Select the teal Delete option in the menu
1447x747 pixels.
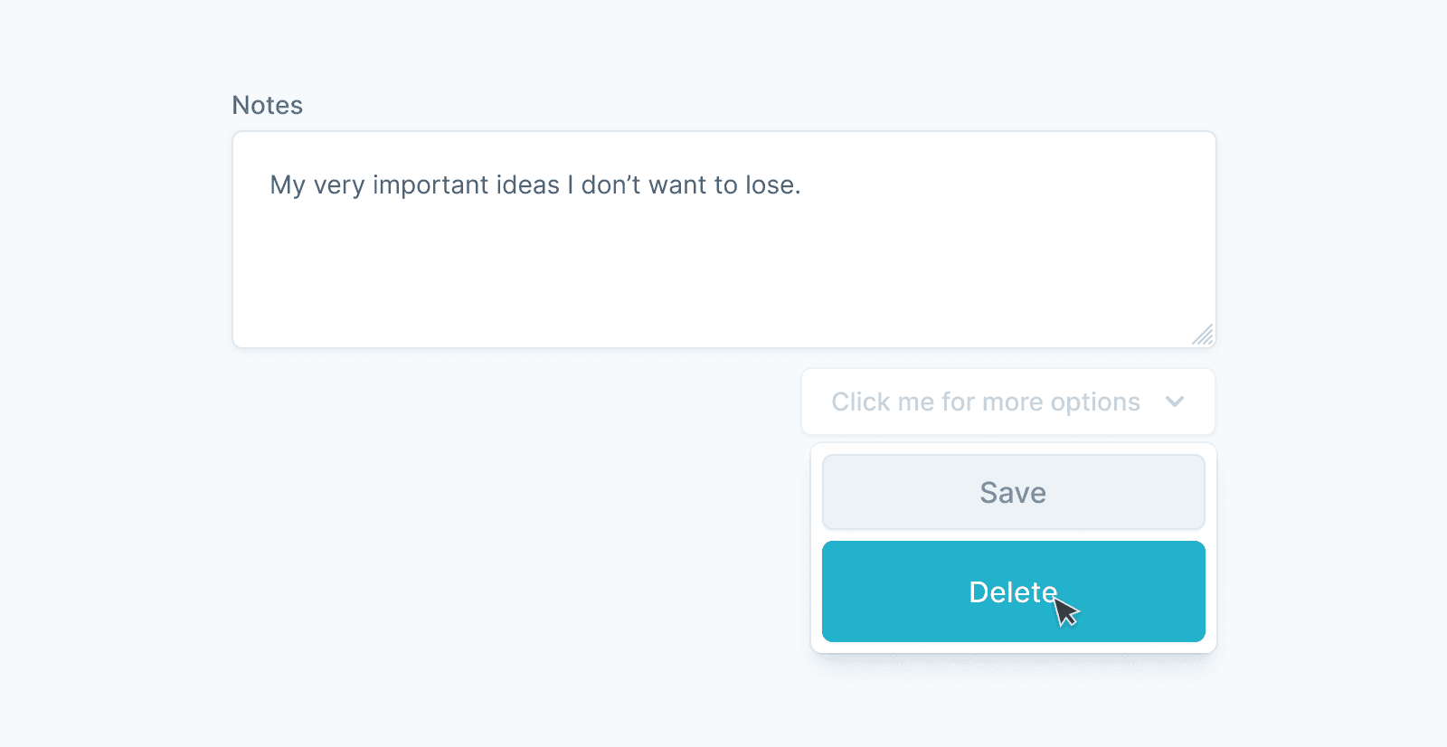[x=1012, y=591]
